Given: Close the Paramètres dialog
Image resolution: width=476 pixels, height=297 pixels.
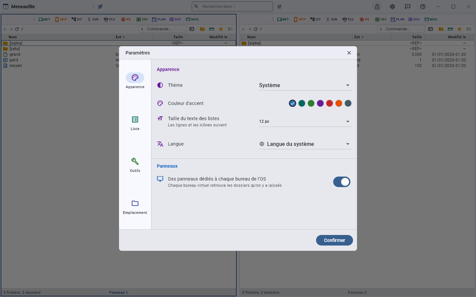Looking at the screenshot, I should 349,53.
